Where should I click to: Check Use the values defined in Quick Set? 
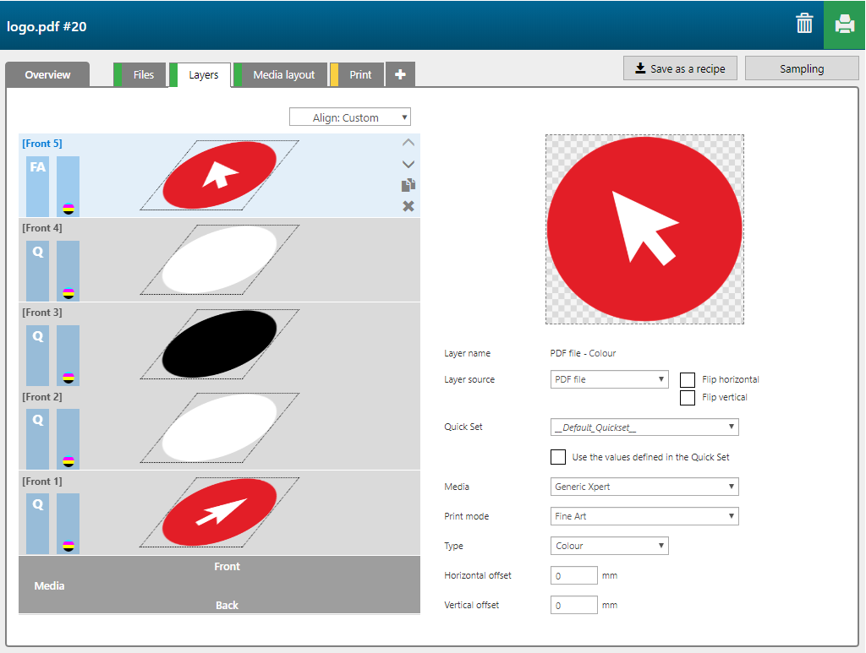558,457
